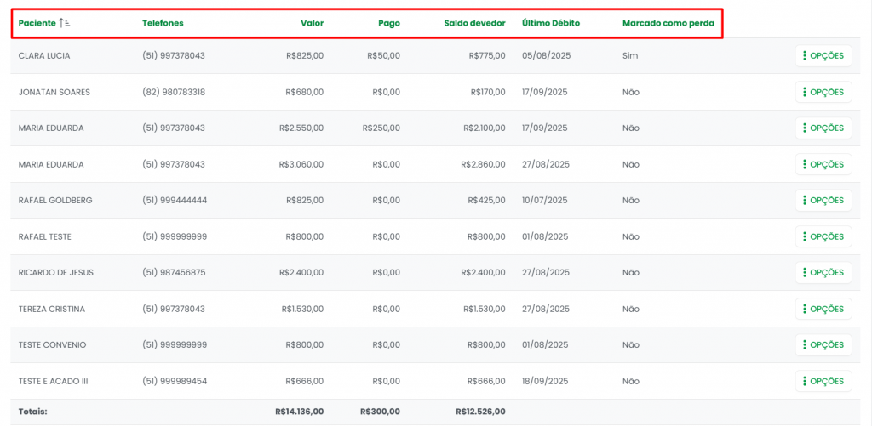Image resolution: width=872 pixels, height=426 pixels.
Task: Open OPÇÕES for Maria Eduarda with R$2.550,00 value
Action: pyautogui.click(x=823, y=128)
